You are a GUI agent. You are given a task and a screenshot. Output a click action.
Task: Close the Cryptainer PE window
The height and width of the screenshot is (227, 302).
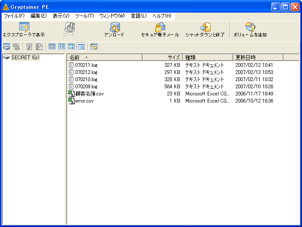[295, 7]
